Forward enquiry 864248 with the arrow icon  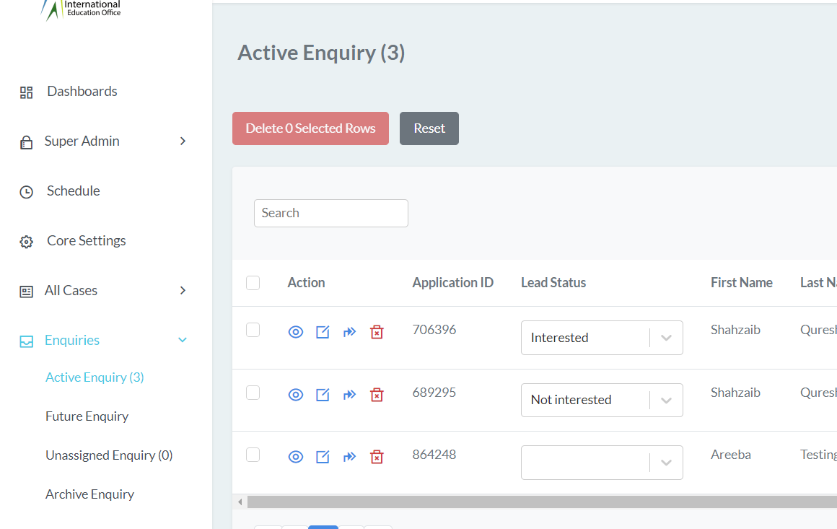(350, 457)
